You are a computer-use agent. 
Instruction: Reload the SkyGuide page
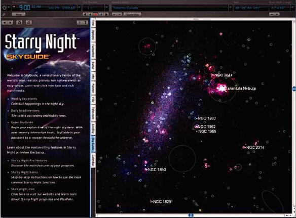(x=28, y=23)
